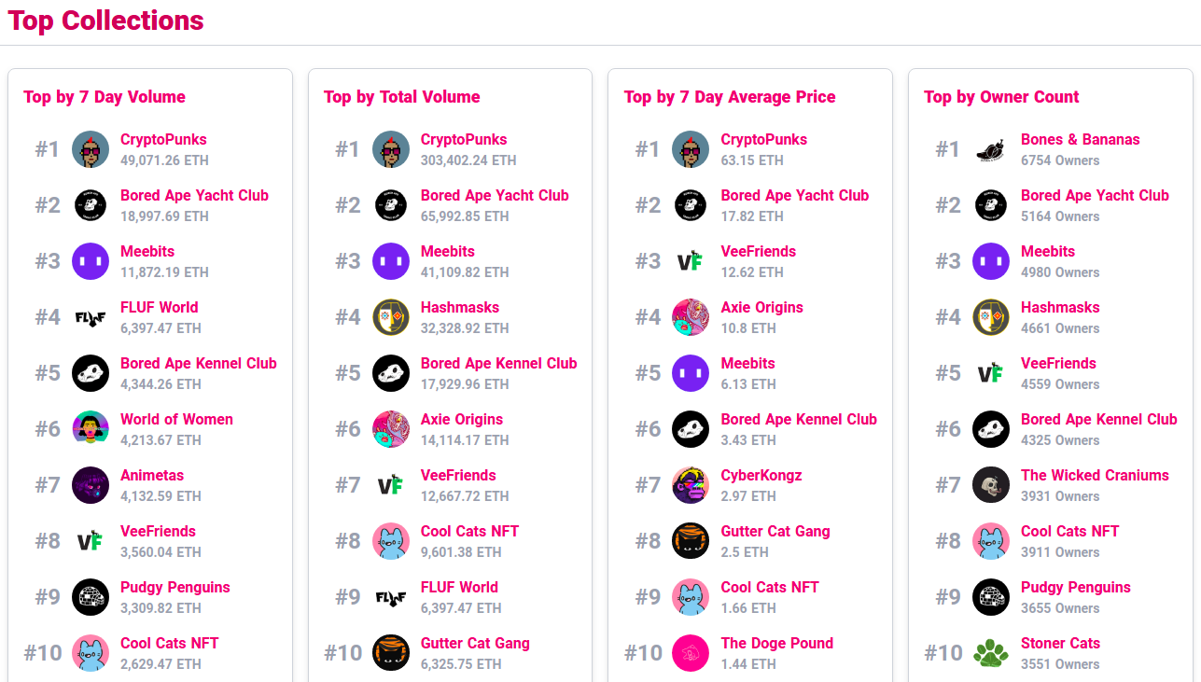Click Animetas collection icon
1201x682 pixels.
91,485
